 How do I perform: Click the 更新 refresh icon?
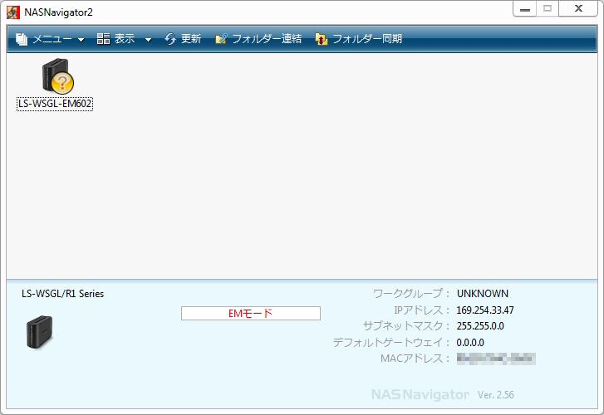(170, 39)
